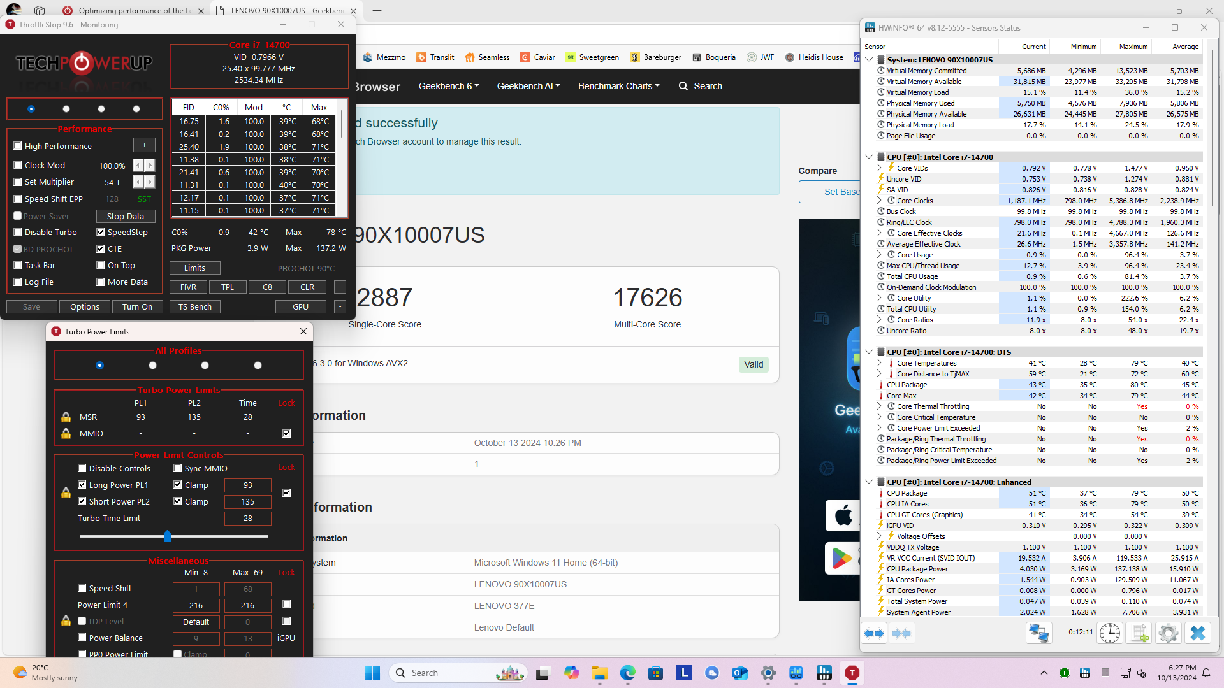This screenshot has width=1224, height=688.
Task: Uncheck C1E checkbox
Action: 101,249
